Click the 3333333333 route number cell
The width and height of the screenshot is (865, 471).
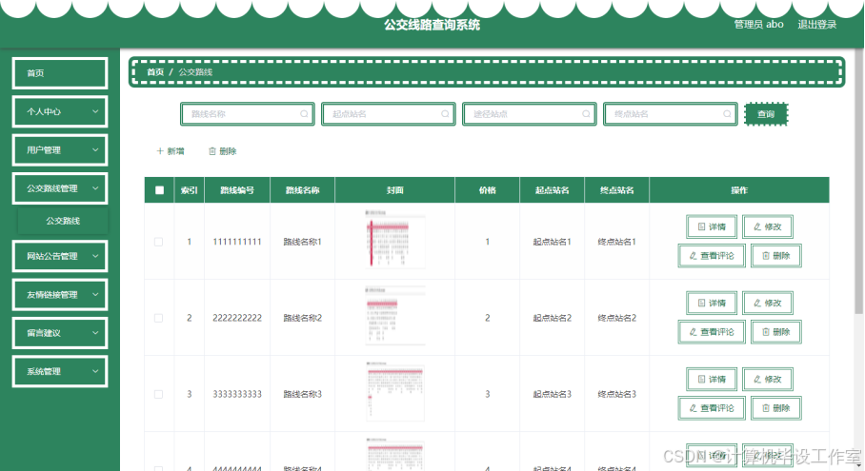pos(237,395)
